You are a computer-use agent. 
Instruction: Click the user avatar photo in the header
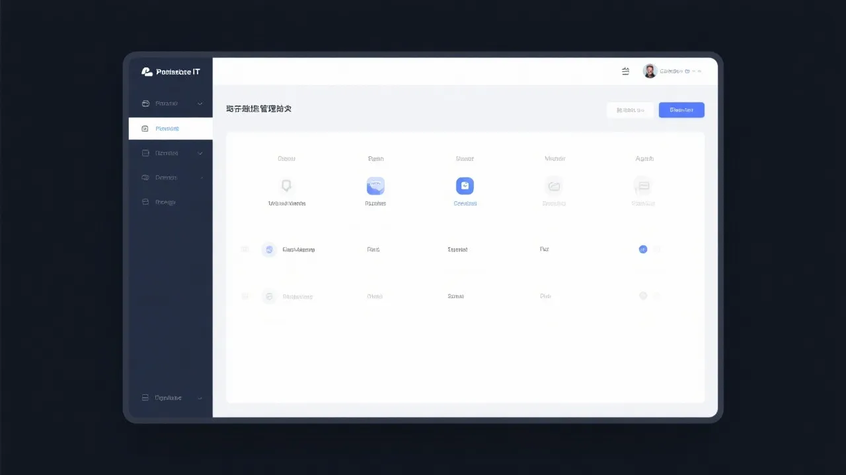click(x=650, y=71)
